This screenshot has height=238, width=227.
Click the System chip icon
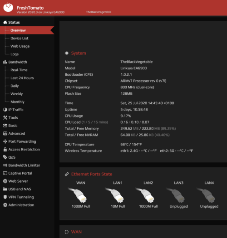point(67,53)
